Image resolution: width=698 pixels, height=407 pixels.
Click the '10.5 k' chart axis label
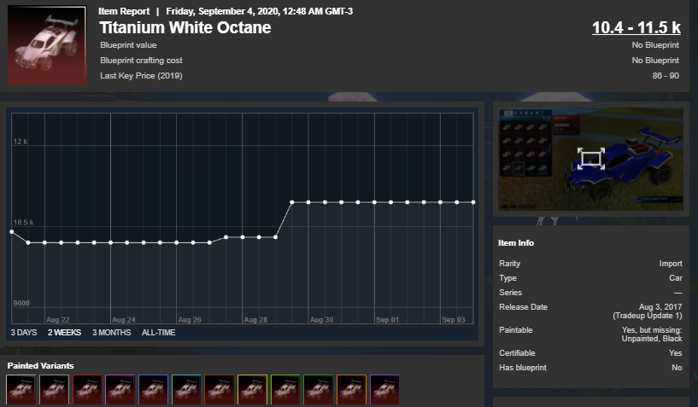[23, 223]
